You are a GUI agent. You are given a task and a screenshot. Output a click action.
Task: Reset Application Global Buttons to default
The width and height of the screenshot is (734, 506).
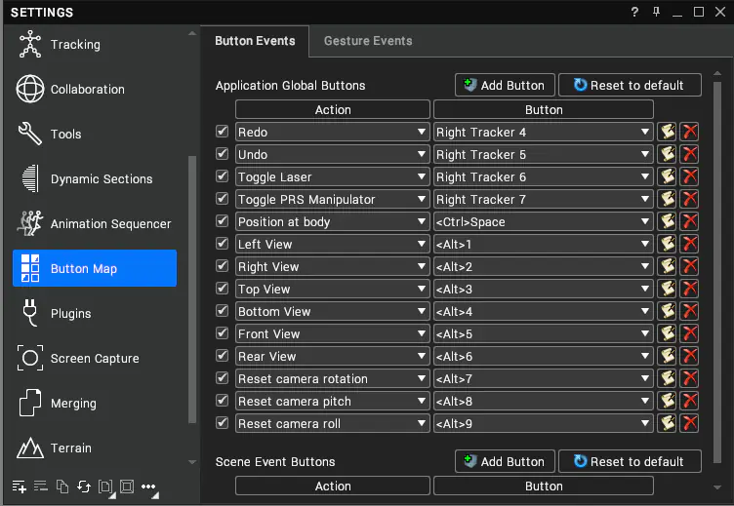click(x=630, y=85)
